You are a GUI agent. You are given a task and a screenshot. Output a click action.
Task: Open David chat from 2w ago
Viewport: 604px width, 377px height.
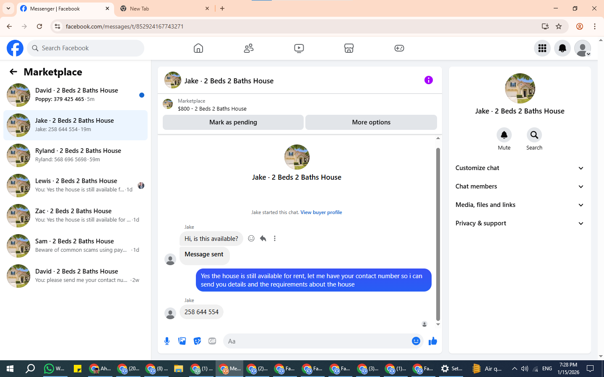click(75, 276)
